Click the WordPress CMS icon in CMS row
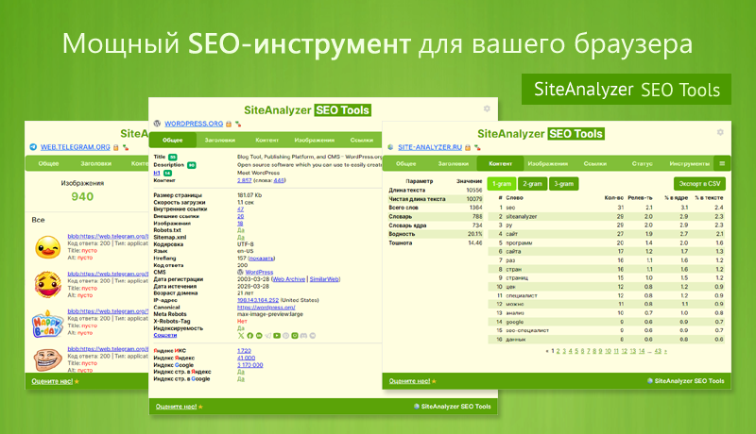The width and height of the screenshot is (756, 434). coord(240,273)
